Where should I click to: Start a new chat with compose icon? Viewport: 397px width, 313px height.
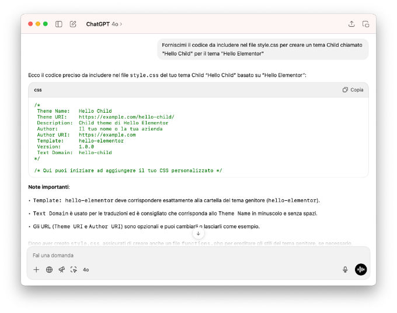[73, 24]
